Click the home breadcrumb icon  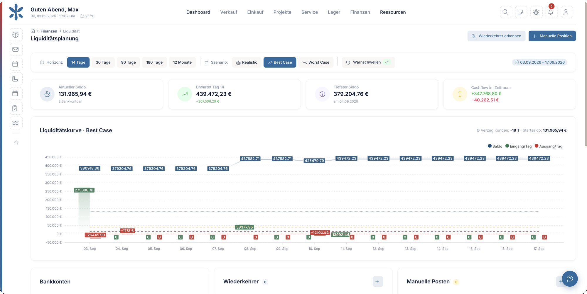click(x=33, y=31)
